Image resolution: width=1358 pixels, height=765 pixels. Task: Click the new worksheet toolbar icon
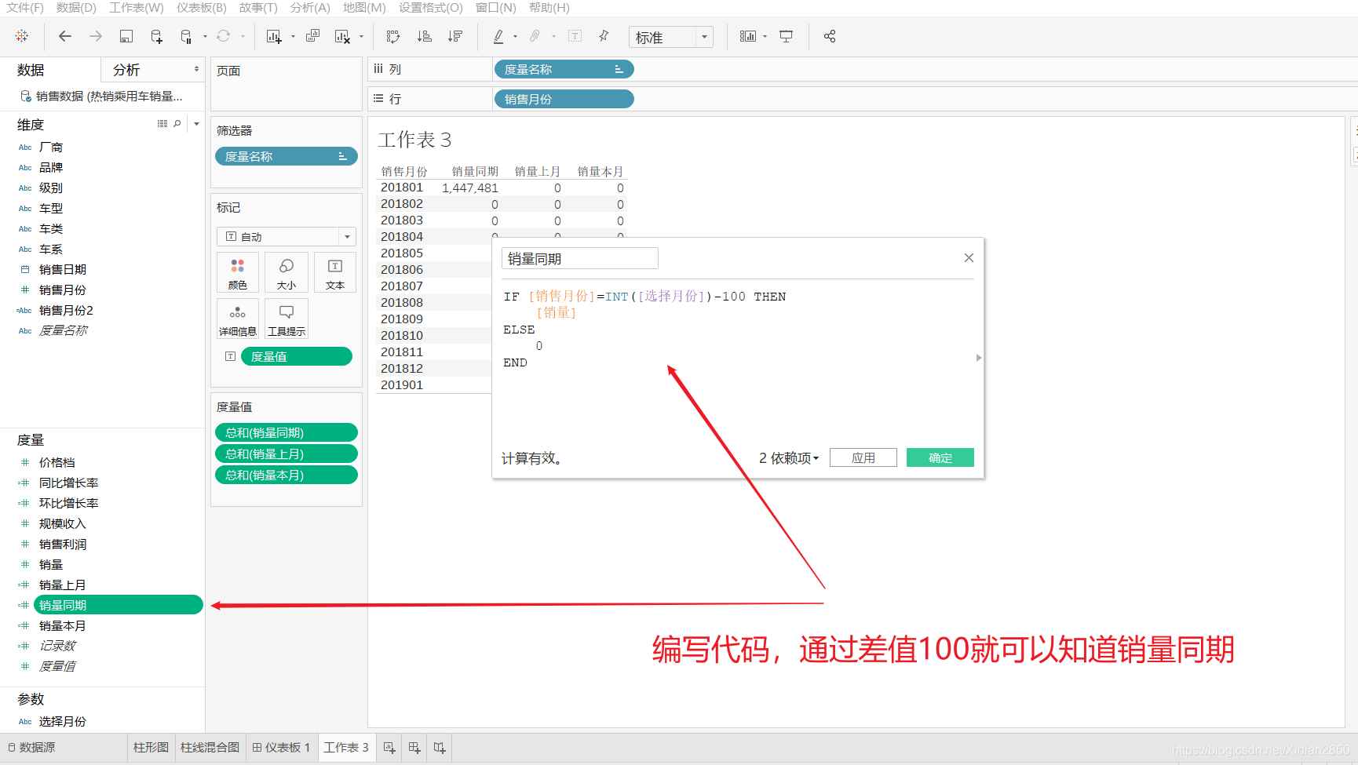pyautogui.click(x=273, y=36)
